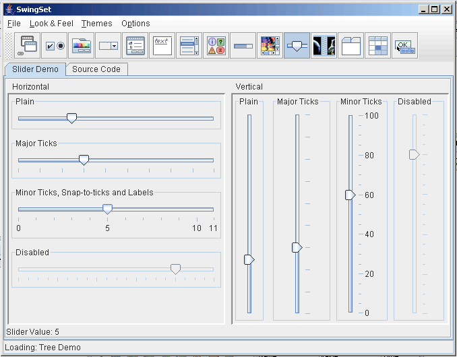Select the HTML text demo icon
This screenshot has height=357, width=457.
[162, 46]
